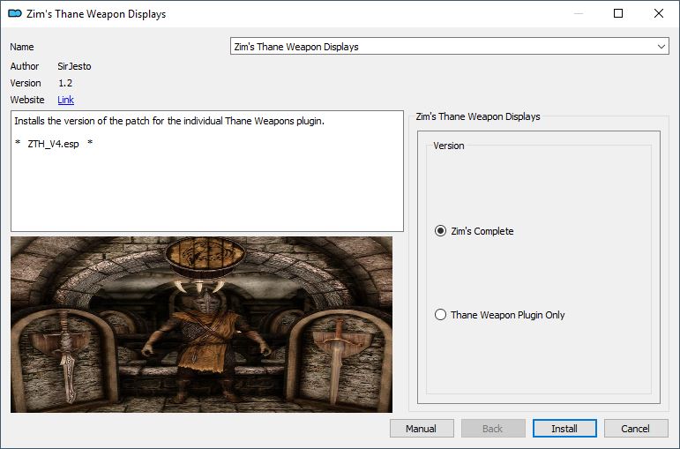Click the Zim's Thane Weapon Displays group header
This screenshot has height=449, width=680.
[x=478, y=116]
